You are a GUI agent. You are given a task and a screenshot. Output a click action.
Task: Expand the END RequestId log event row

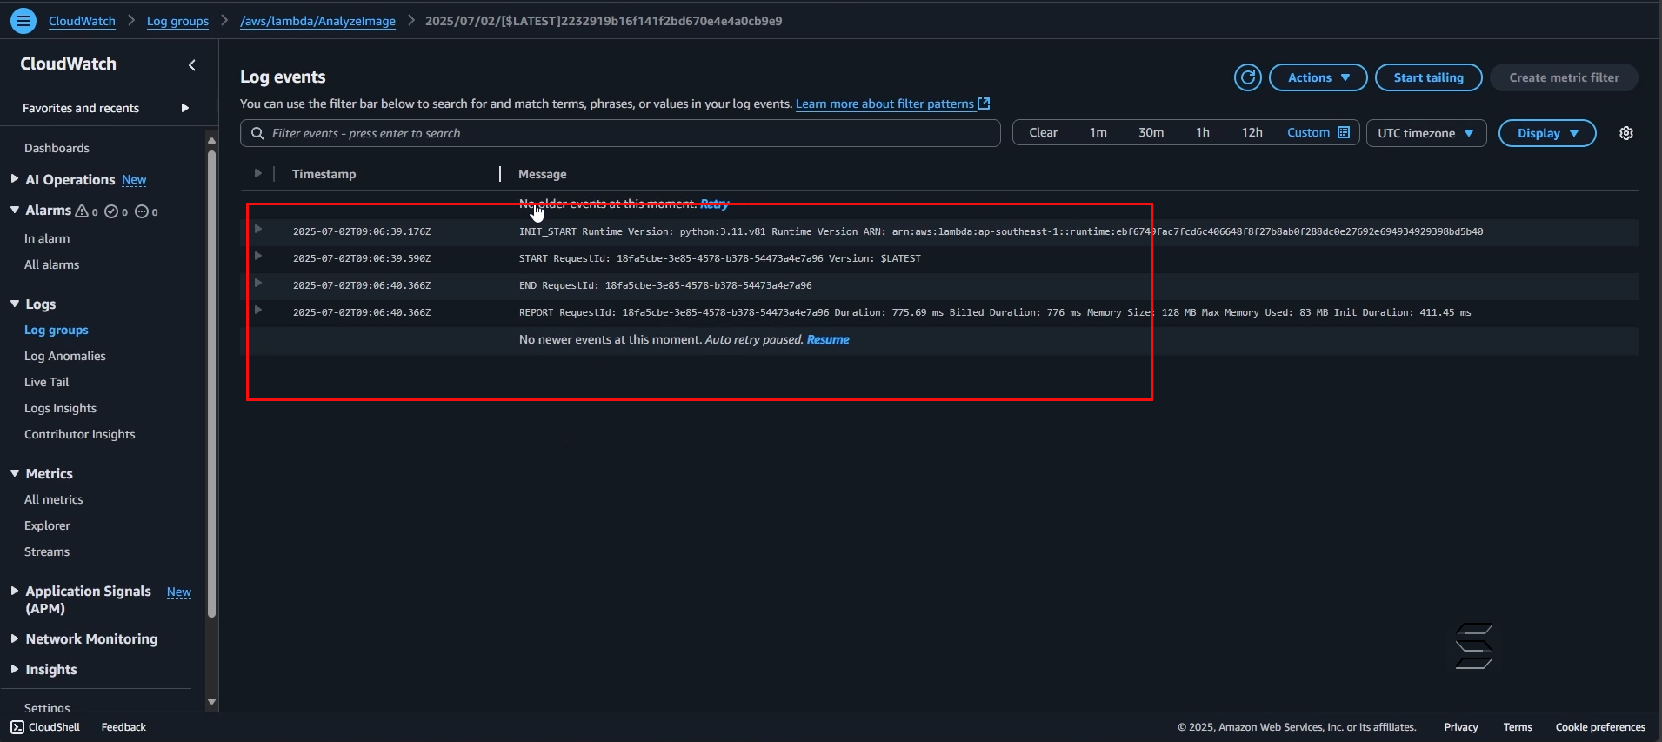click(x=258, y=283)
